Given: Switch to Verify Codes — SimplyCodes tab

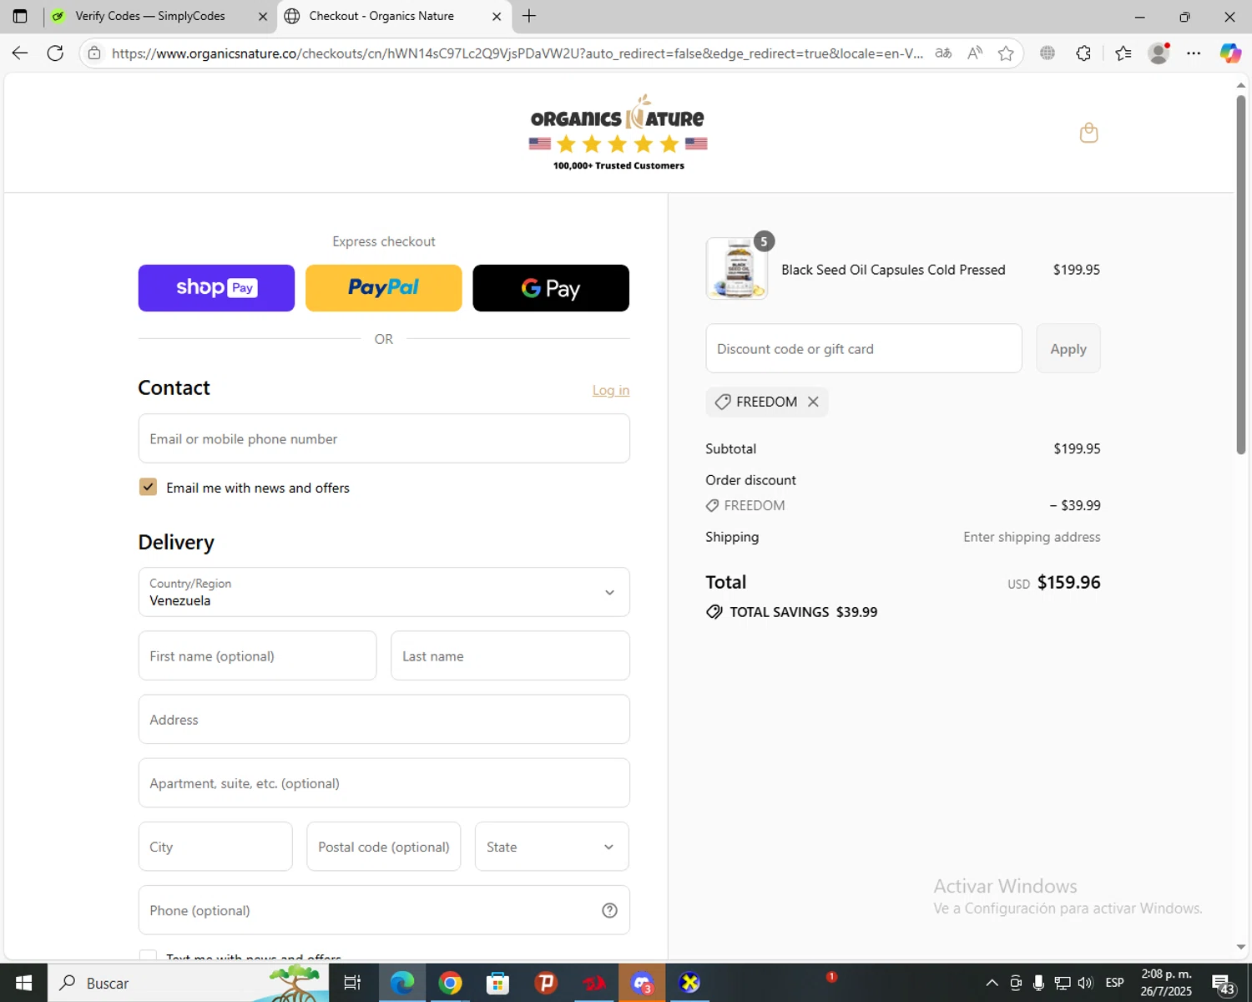Looking at the screenshot, I should coord(150,16).
